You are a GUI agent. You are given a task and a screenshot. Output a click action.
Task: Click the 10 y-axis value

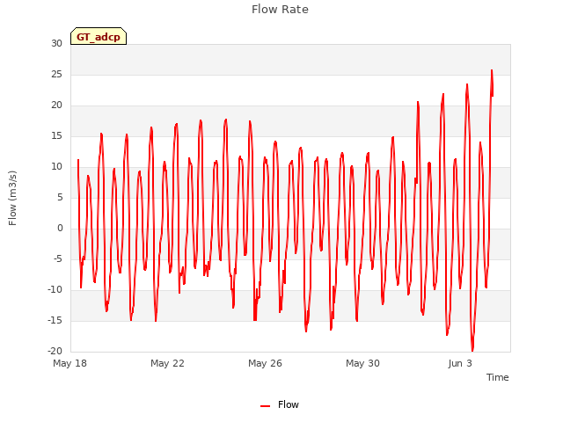56,167
